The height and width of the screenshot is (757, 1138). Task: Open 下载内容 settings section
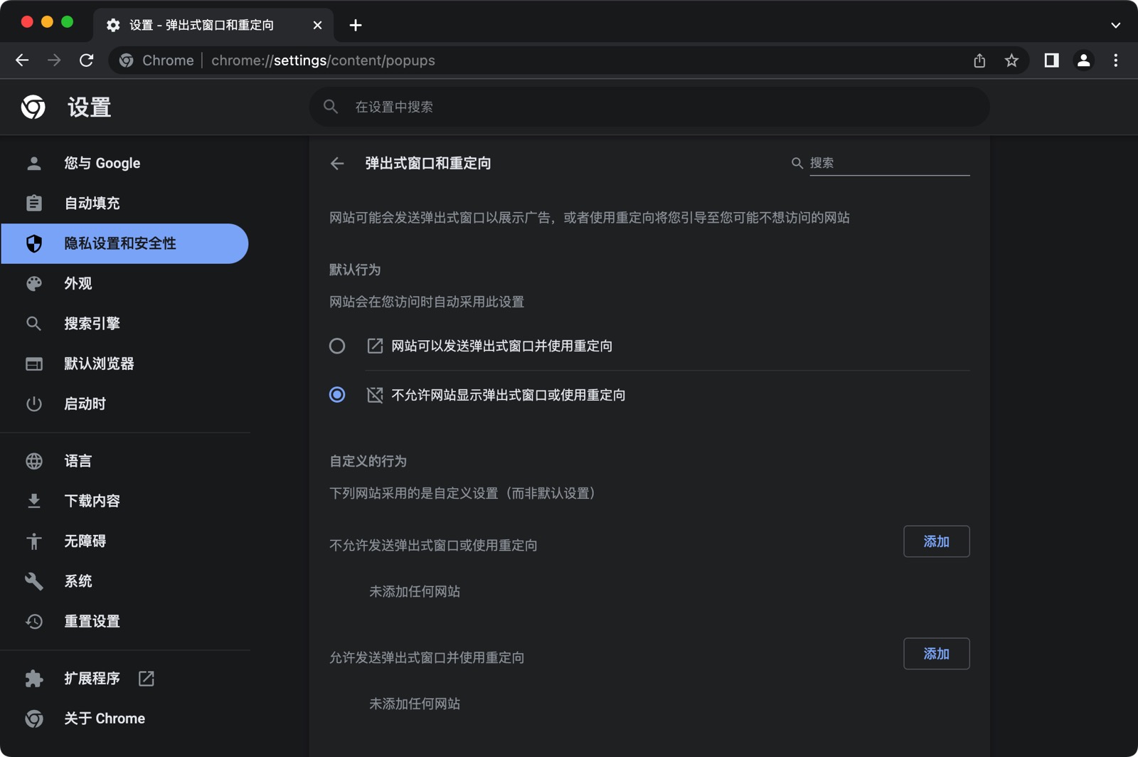(x=125, y=501)
